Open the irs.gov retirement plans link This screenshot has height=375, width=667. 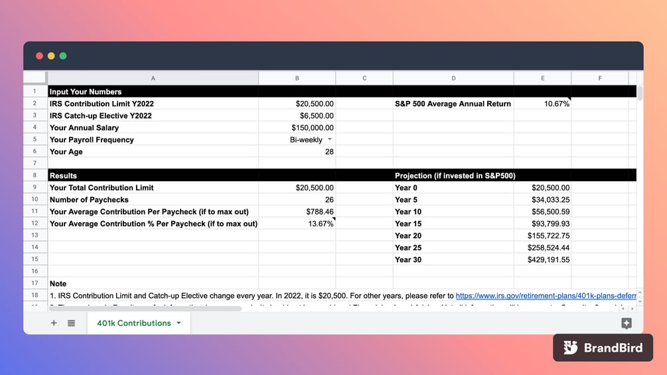(x=546, y=295)
